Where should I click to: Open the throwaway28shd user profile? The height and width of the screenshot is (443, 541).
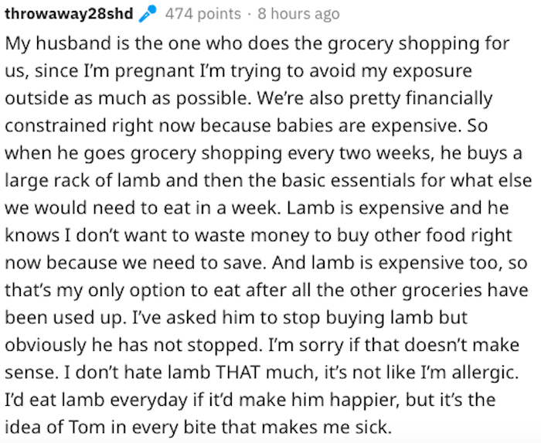[69, 14]
